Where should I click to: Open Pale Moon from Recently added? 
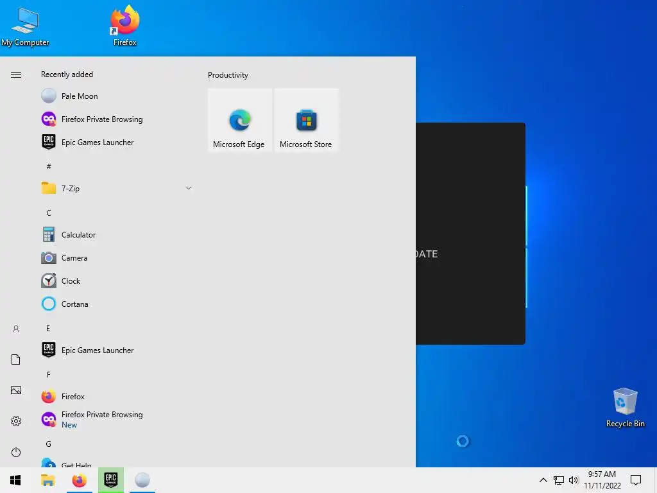(117, 96)
